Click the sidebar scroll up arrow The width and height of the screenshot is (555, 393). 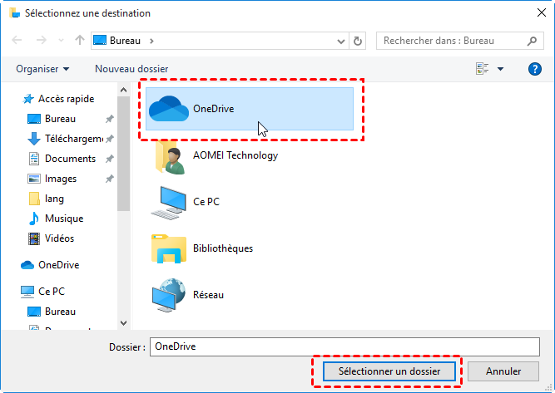pyautogui.click(x=123, y=90)
